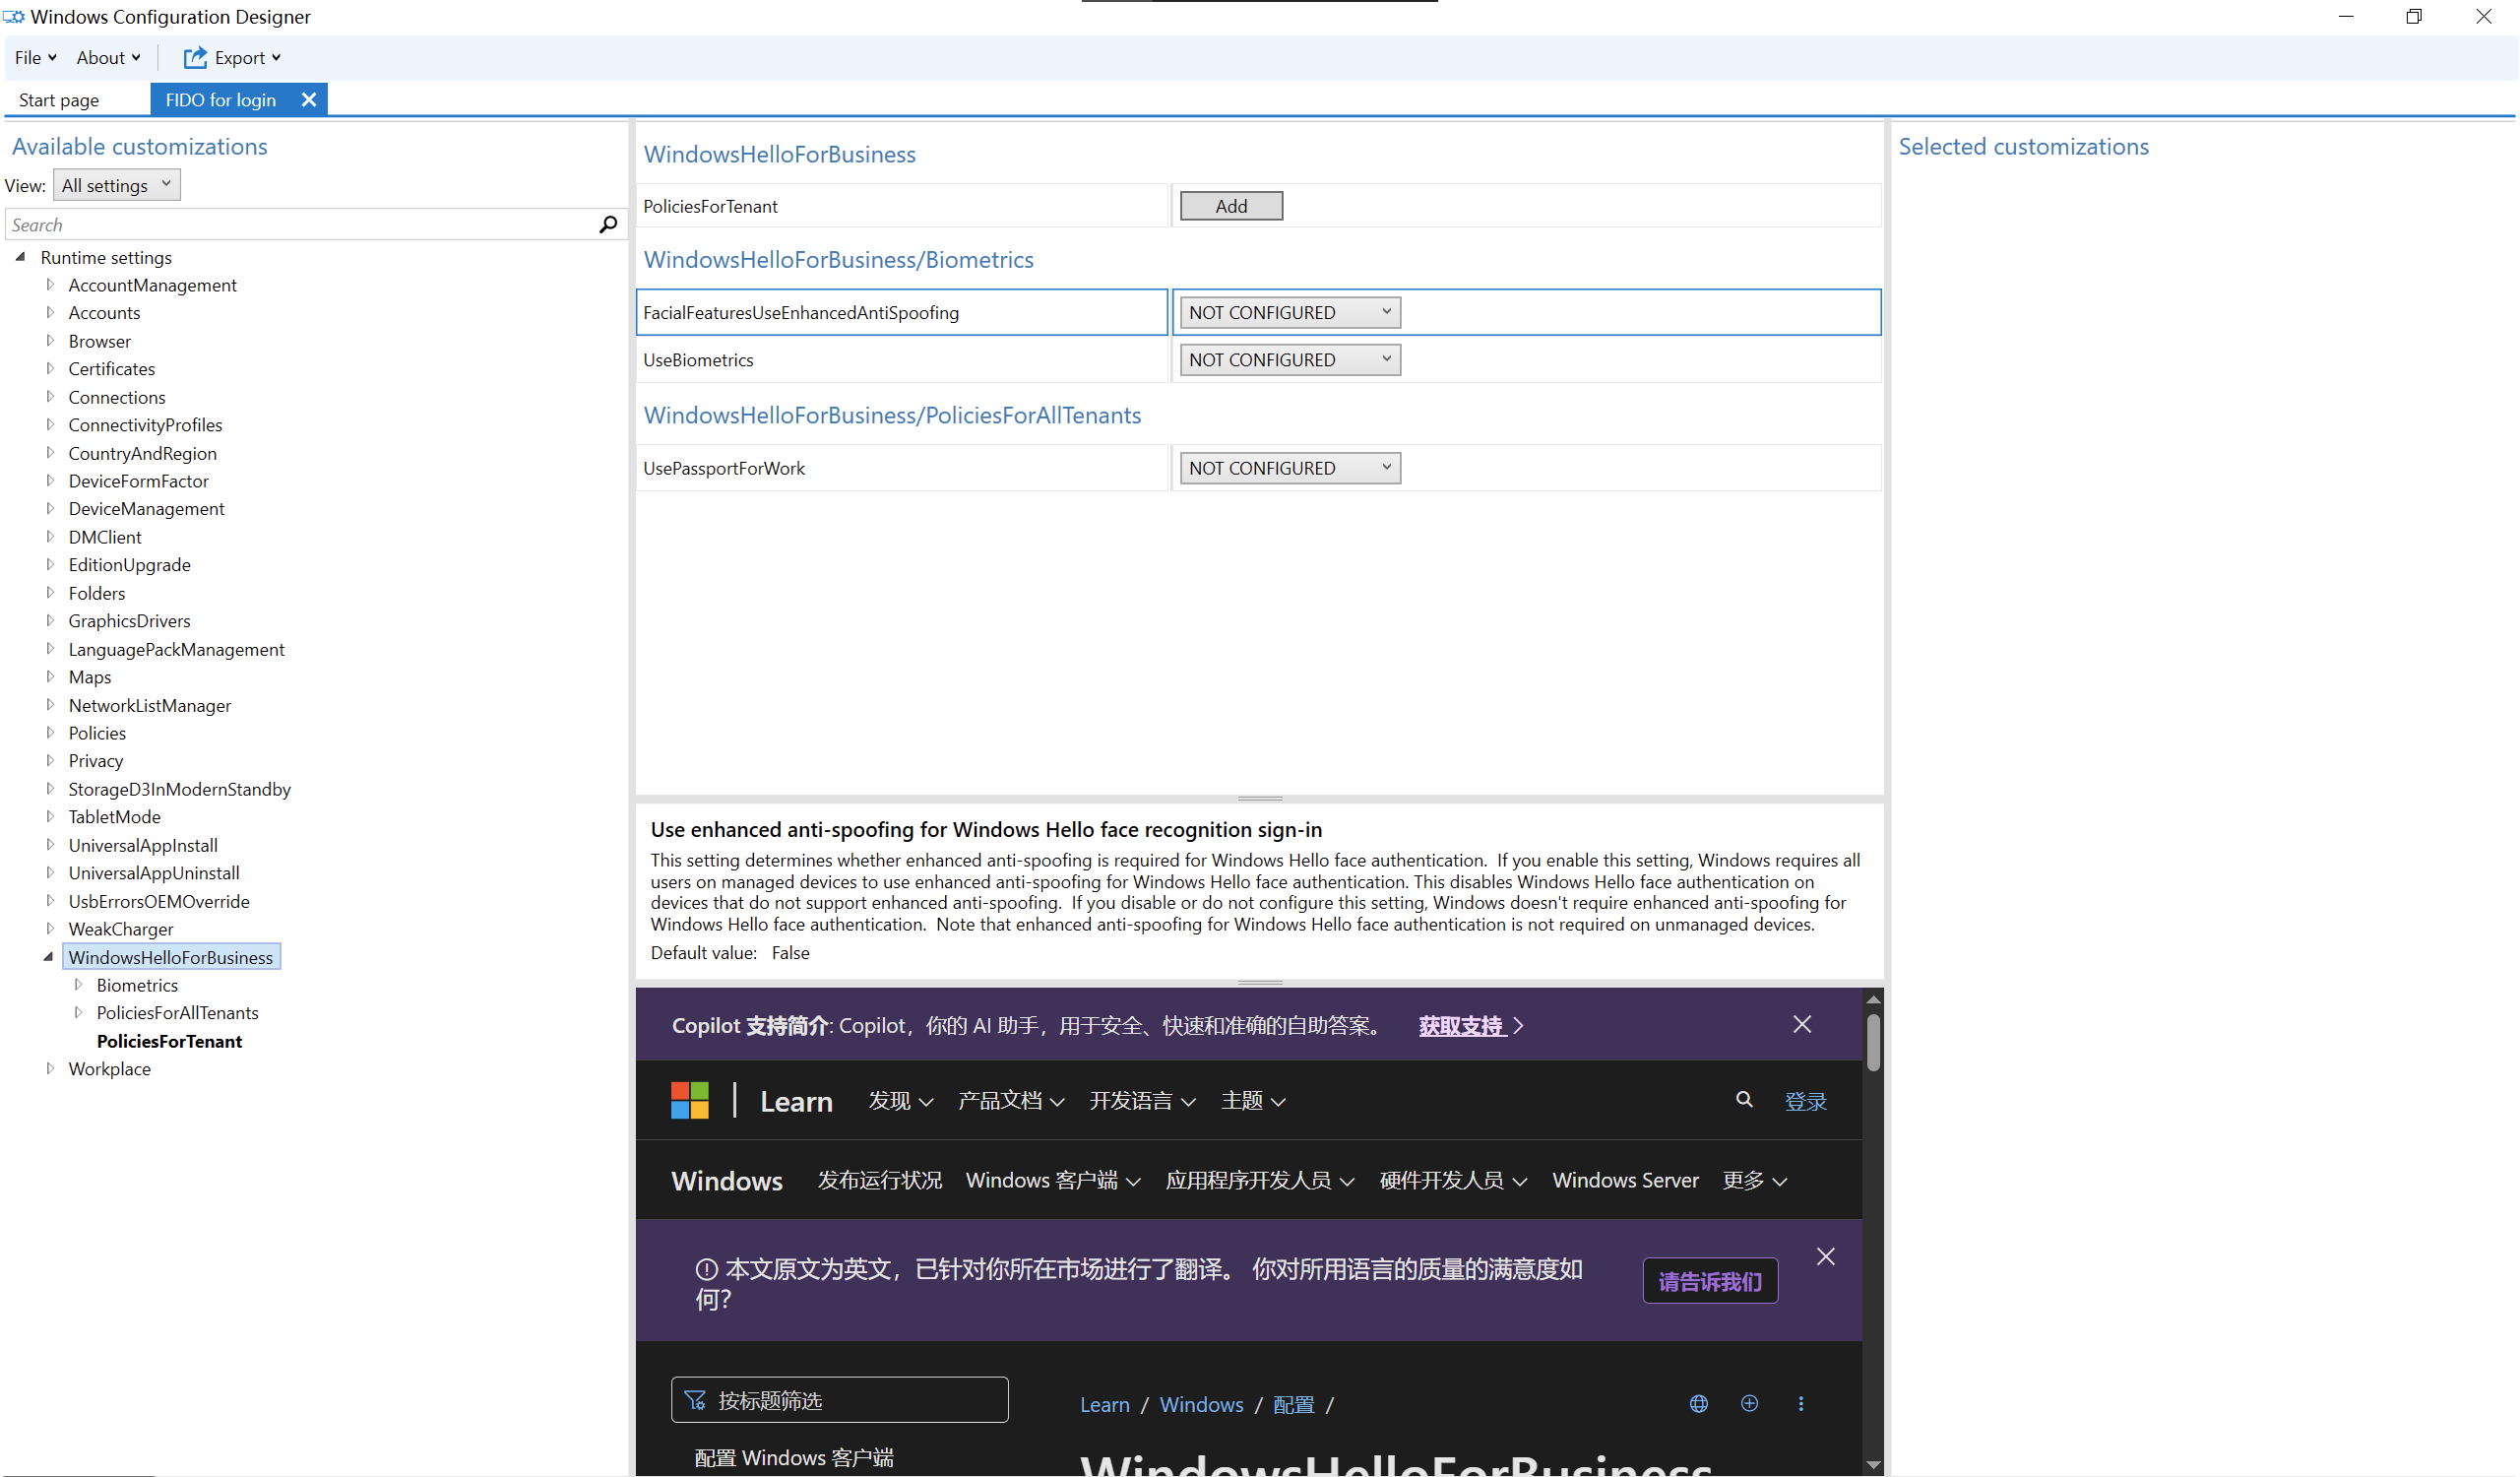The image size is (2520, 1477).
Task: Open FacialFeaturesUseEnhancedAntiSpoofing value dropdown
Action: pos(1289,312)
